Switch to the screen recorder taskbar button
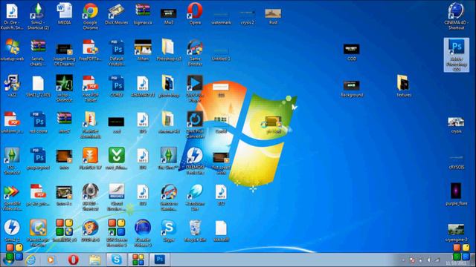 tap(138, 260)
